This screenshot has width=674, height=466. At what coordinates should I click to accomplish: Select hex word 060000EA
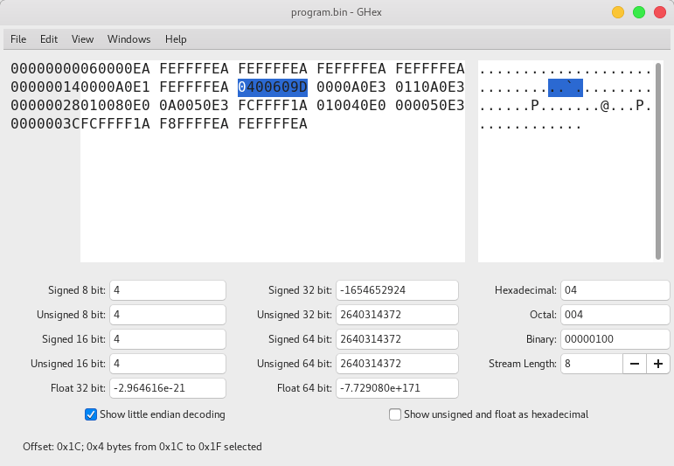115,69
